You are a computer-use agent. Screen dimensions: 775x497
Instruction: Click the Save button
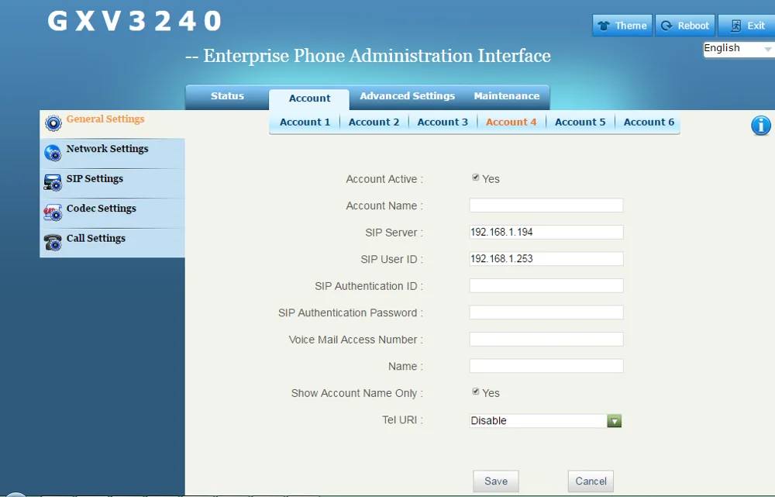[x=496, y=481]
